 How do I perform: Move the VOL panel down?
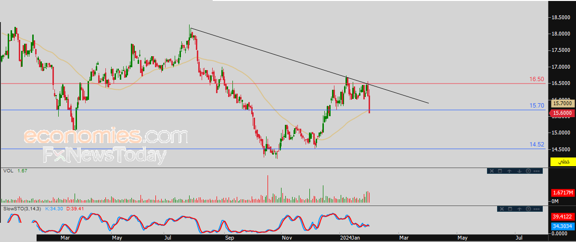(x=519, y=171)
